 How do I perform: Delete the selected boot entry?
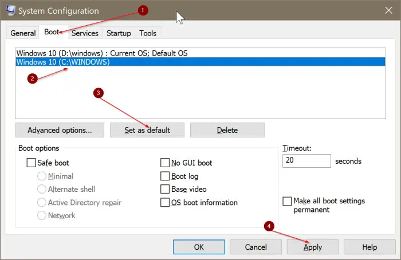pos(227,130)
